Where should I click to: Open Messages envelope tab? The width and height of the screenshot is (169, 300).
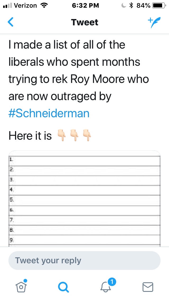coord(148,287)
